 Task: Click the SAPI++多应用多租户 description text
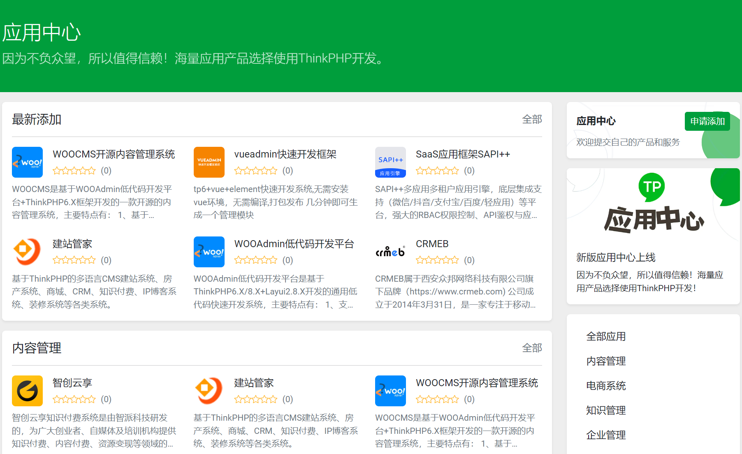[458, 202]
